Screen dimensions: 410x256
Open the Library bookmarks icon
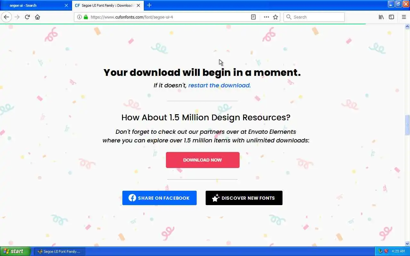point(381,17)
